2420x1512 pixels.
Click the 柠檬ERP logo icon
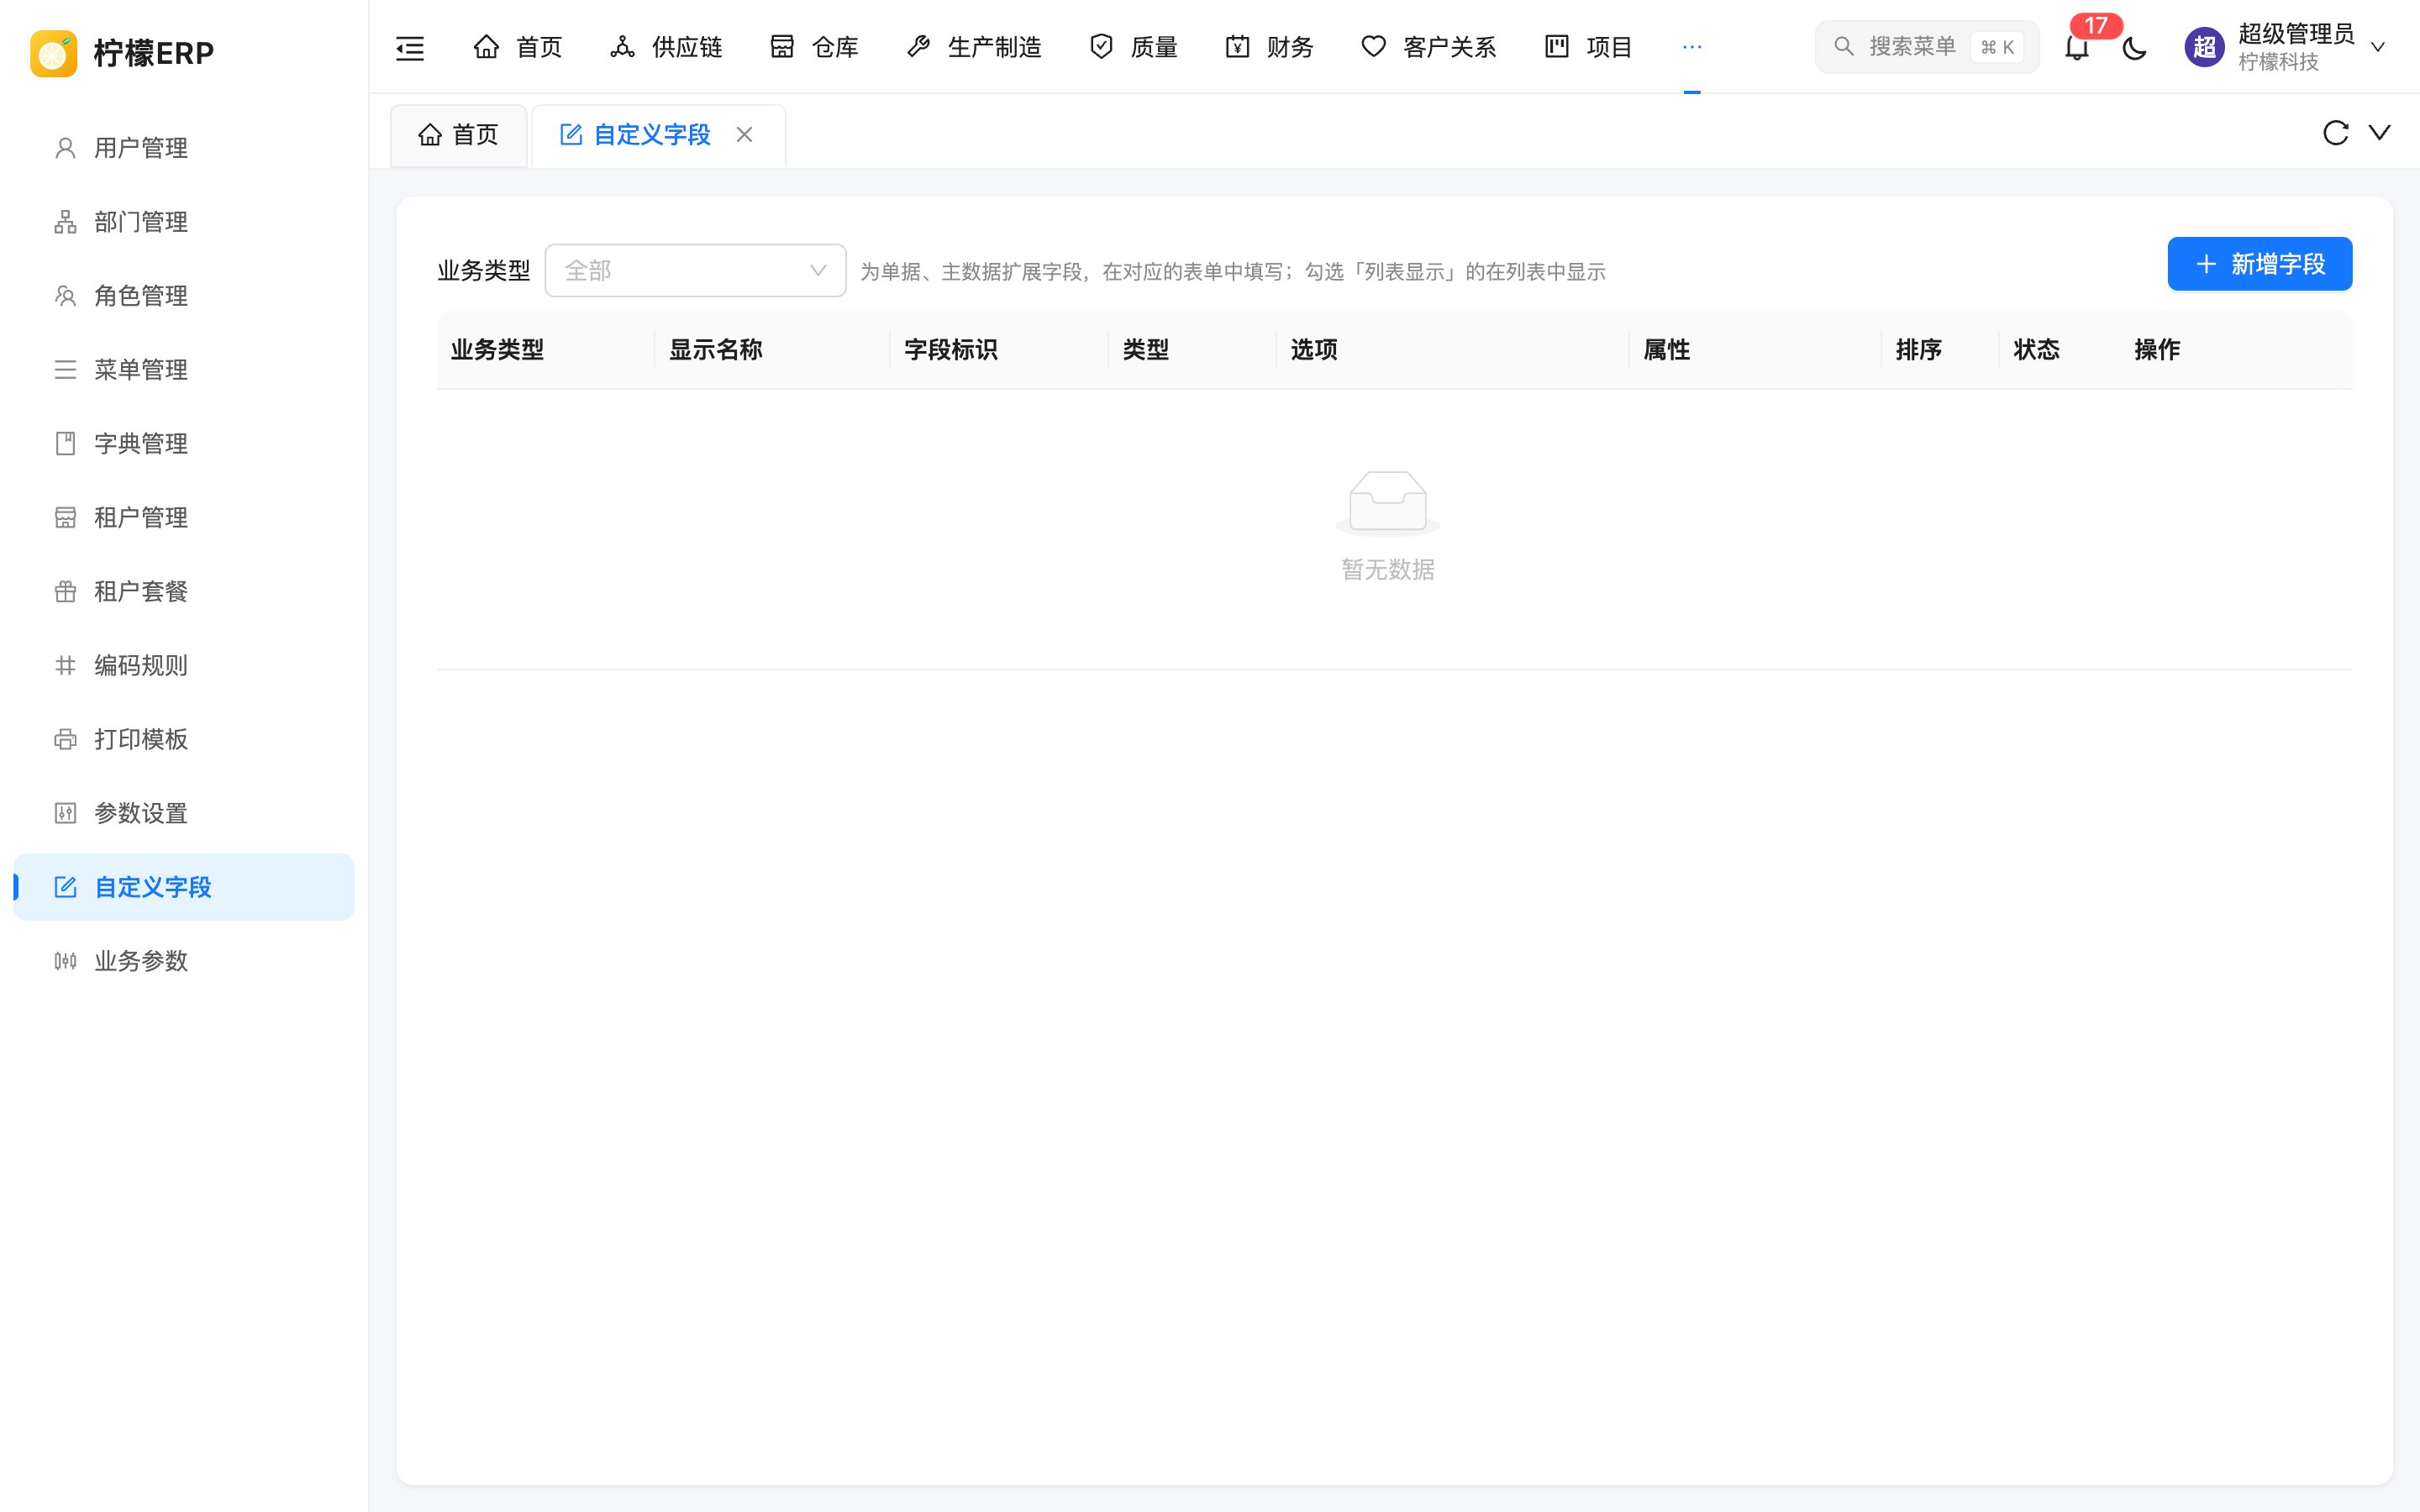click(x=54, y=52)
